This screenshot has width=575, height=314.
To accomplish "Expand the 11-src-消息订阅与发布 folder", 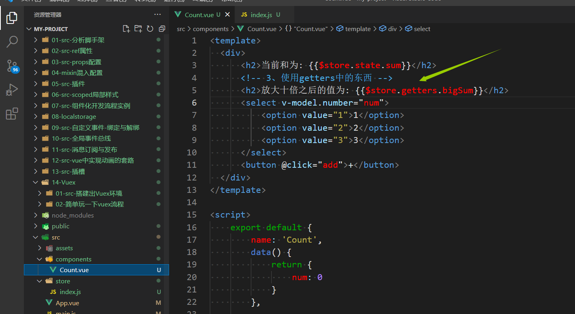I will pyautogui.click(x=96, y=149).
